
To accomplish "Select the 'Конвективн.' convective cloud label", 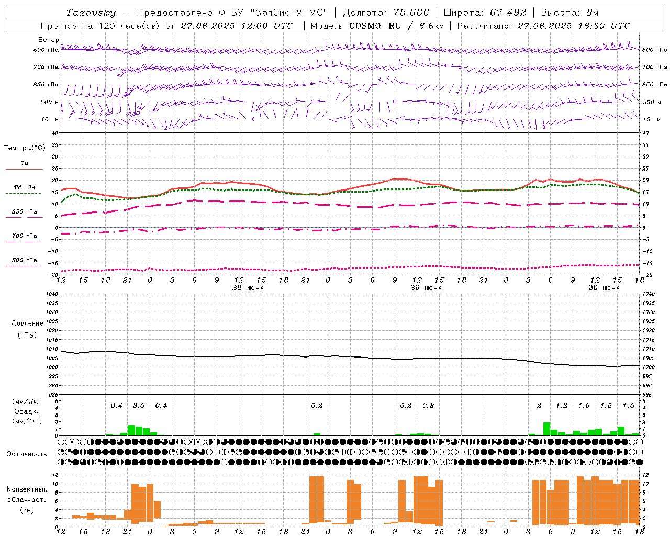I will [x=27, y=489].
